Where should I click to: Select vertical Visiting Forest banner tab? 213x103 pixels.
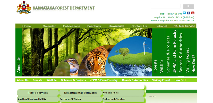click(187, 52)
